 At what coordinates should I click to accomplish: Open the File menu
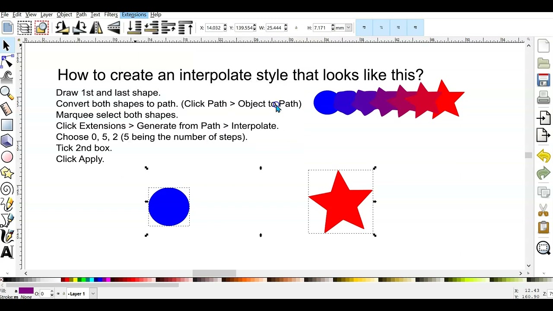click(x=5, y=14)
